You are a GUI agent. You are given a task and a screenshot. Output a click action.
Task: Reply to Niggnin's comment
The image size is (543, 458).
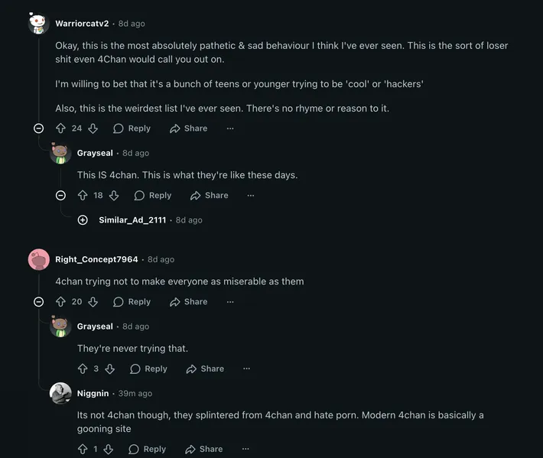pos(147,450)
